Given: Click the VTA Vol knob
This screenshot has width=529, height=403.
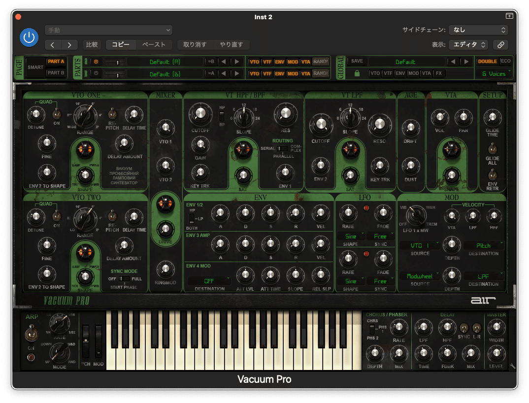Looking at the screenshot, I should click(x=439, y=117).
